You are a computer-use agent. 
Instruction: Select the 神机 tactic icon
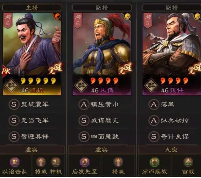pos(55,162)
